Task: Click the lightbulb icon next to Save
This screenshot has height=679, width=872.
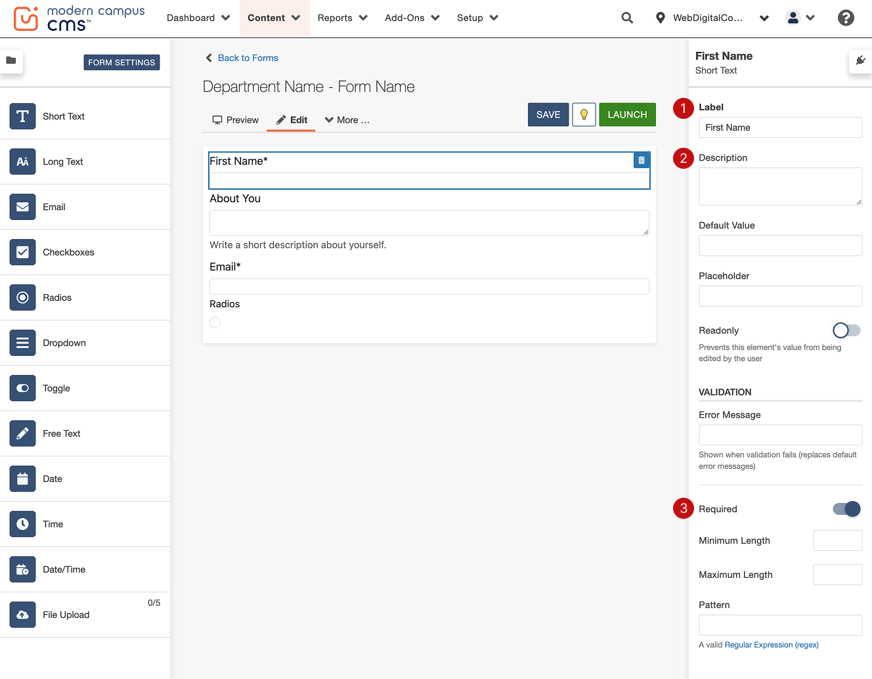Action: coord(584,115)
